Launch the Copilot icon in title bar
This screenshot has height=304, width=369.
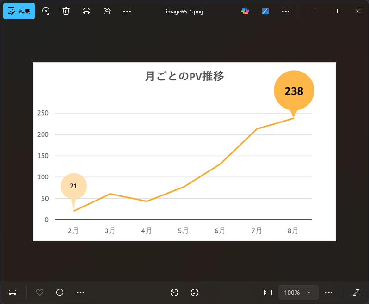pyautogui.click(x=245, y=11)
